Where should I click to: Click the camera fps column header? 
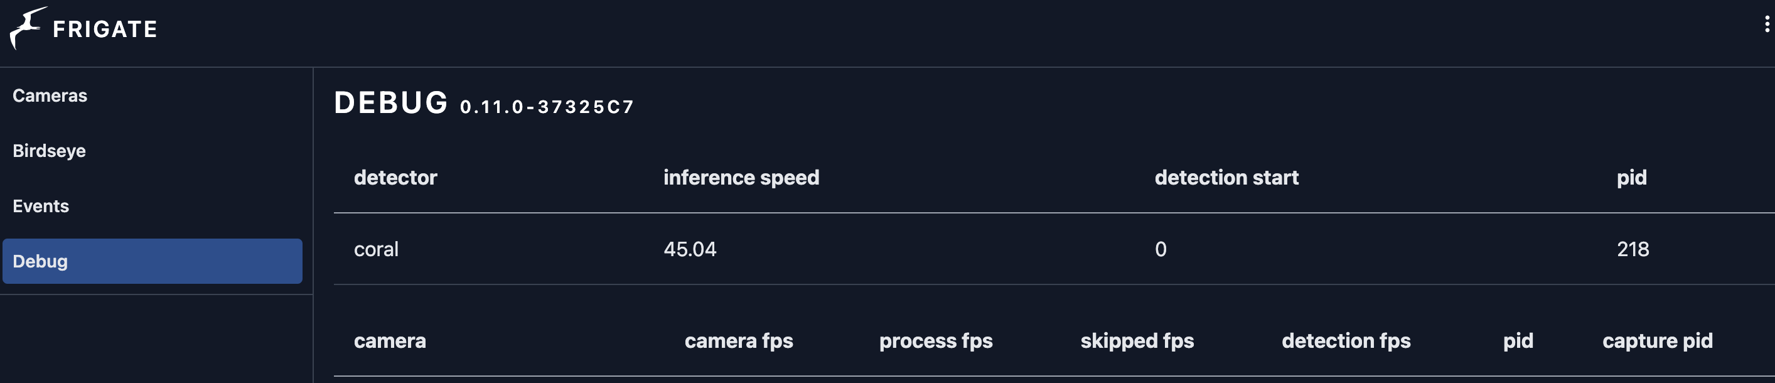coord(739,341)
